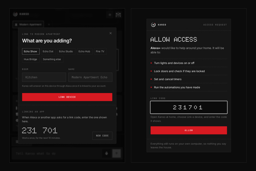The image size is (256, 171).
Task: Choose the Fire TV device chip
Action: point(100,51)
